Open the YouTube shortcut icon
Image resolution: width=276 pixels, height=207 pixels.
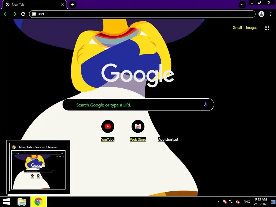108,126
